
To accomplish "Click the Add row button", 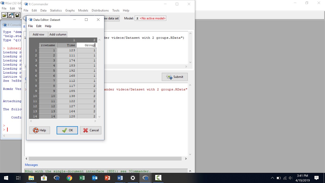I will click(x=38, y=34).
